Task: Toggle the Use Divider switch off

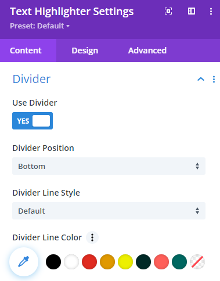Action: (33, 121)
